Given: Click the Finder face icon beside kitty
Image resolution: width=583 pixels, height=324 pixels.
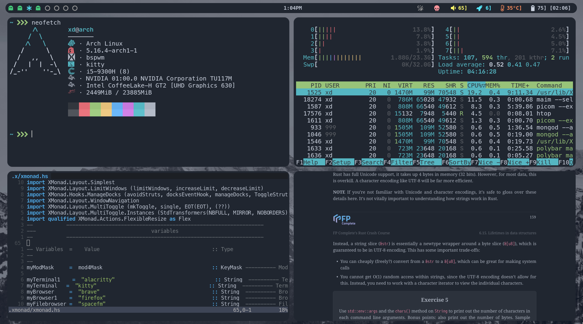Looking at the screenshot, I should point(71,64).
